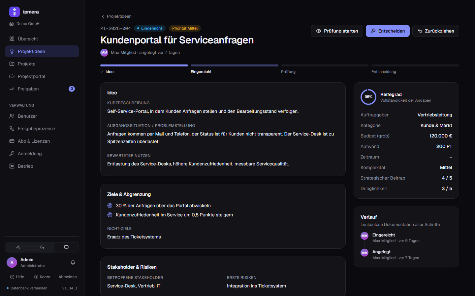Click target icon for Kundenzufriedenheit goal
Viewport: 475px width, 296px height.
[110, 215]
